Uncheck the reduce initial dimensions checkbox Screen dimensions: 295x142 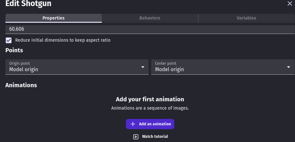click(x=9, y=40)
